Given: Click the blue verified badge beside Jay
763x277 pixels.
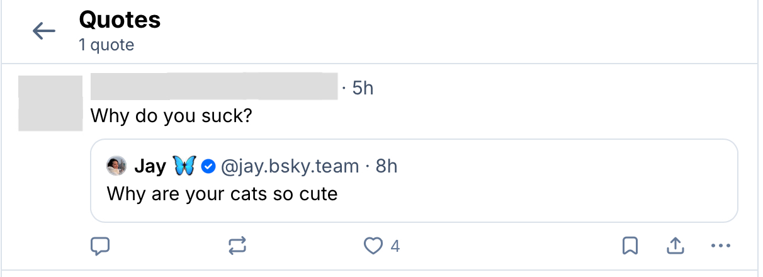Looking at the screenshot, I should (208, 166).
